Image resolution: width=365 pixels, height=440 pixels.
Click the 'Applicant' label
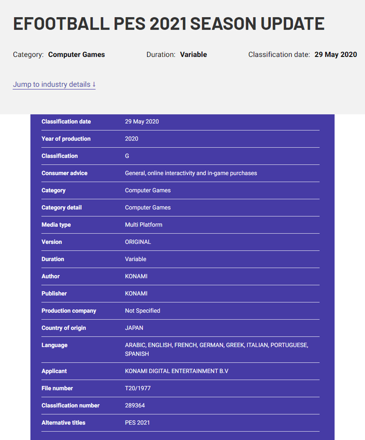[54, 371]
